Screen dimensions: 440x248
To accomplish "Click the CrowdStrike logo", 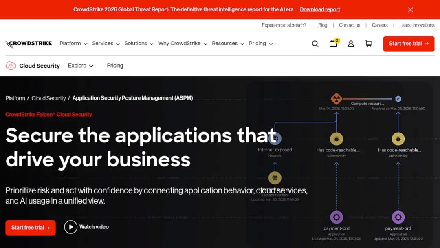I will pyautogui.click(x=29, y=44).
